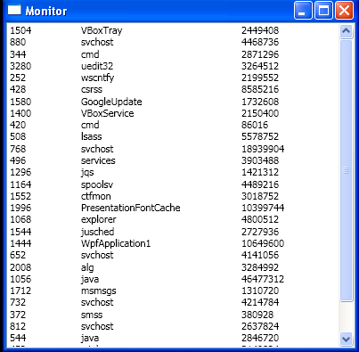Click the scrollbar down arrow
Image resolution: width=359 pixels, height=352 pixels.
[347, 339]
